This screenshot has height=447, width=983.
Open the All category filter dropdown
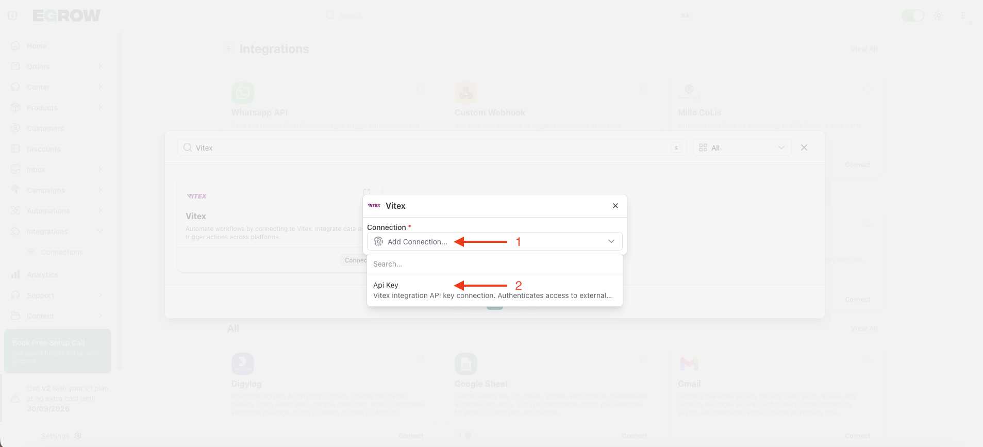point(742,147)
